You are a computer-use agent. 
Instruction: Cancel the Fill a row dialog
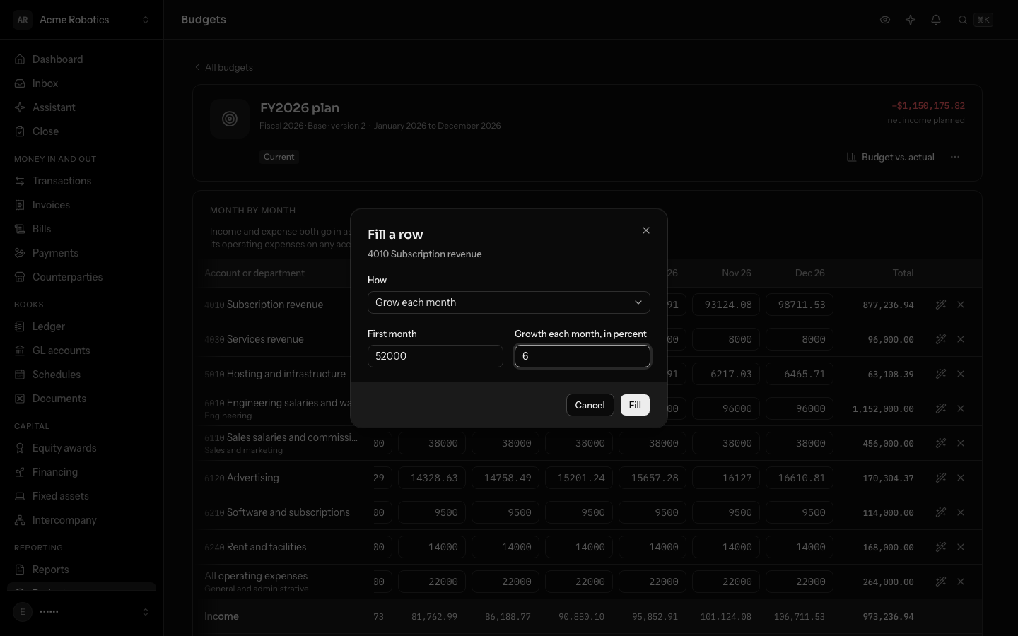tap(590, 405)
